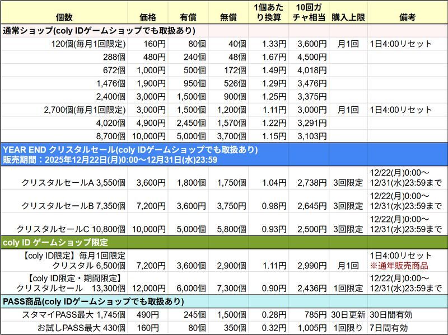Click the 30日更新 purchase limit cell
This screenshot has height=335, width=448.
(347, 315)
